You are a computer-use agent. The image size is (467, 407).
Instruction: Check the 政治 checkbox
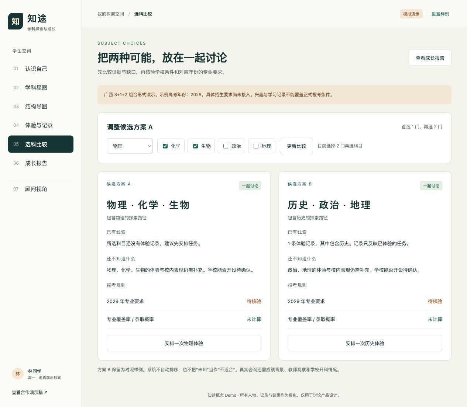tap(226, 146)
